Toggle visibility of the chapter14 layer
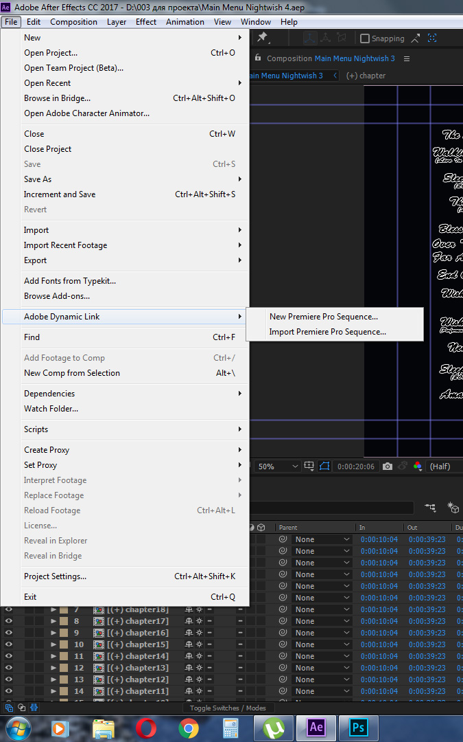 point(9,656)
